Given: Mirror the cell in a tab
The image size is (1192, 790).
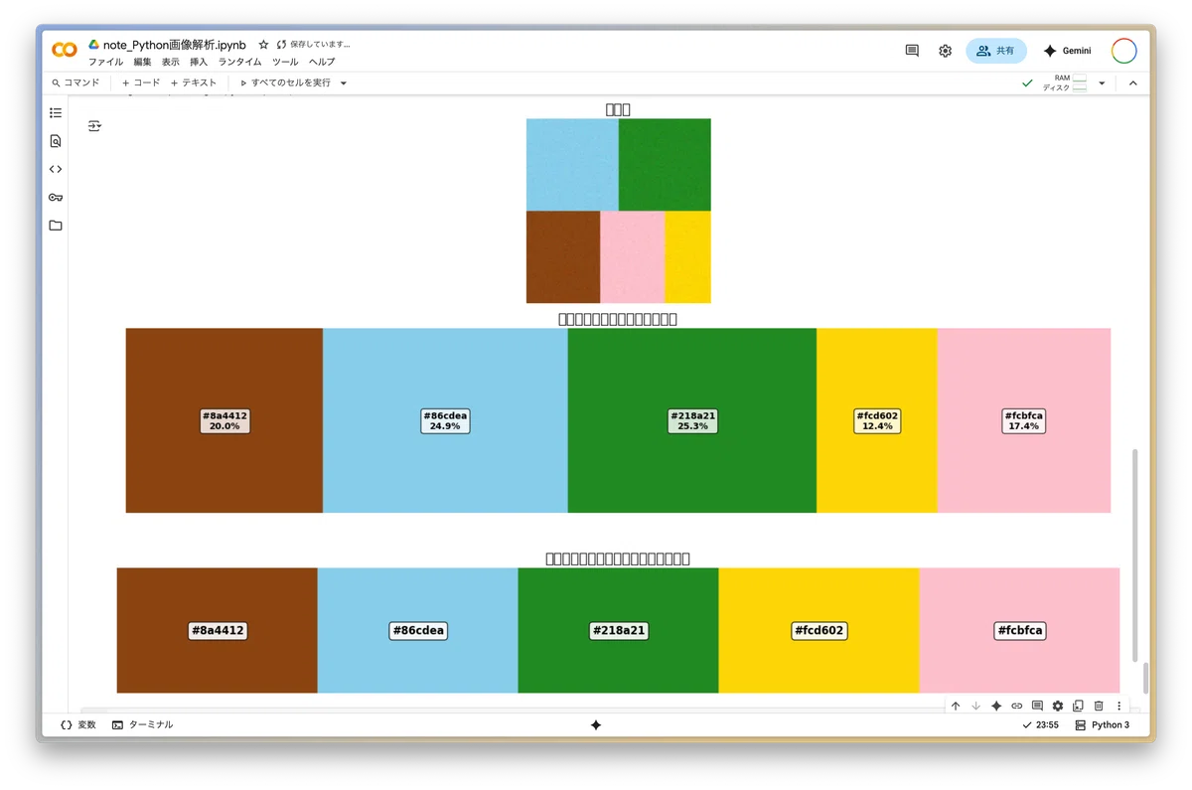Looking at the screenshot, I should 1078,706.
